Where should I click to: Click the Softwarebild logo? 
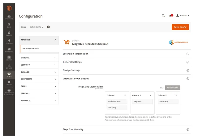(179, 42)
